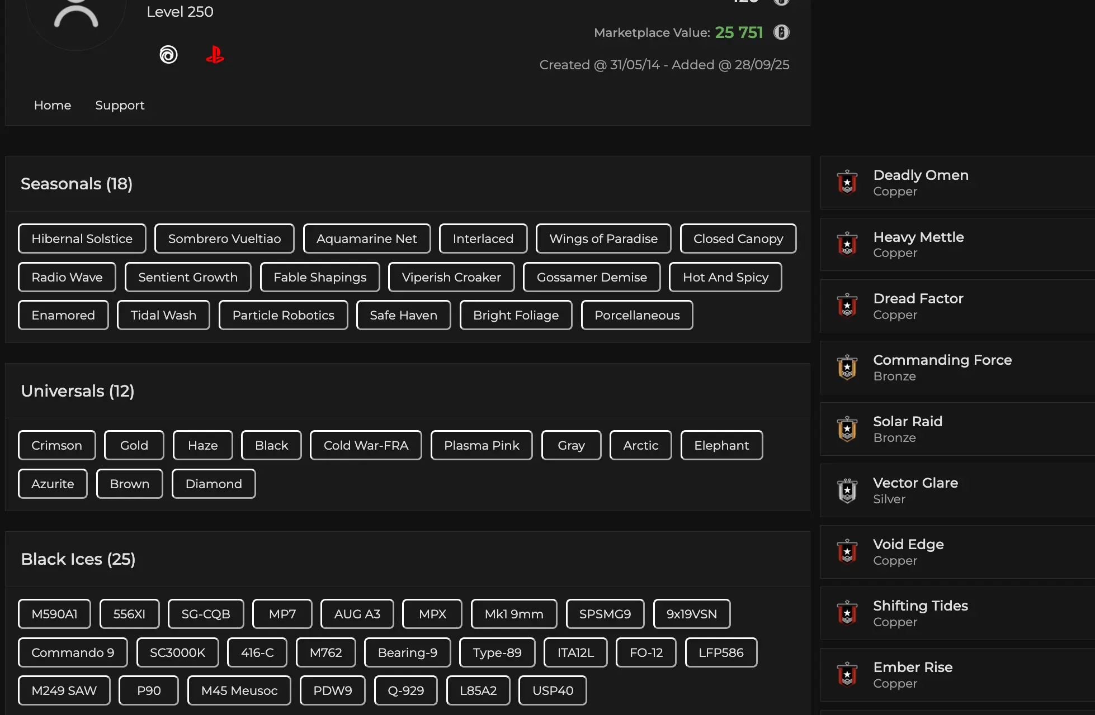The width and height of the screenshot is (1095, 715).
Task: Open the Home menu item
Action: [53, 105]
